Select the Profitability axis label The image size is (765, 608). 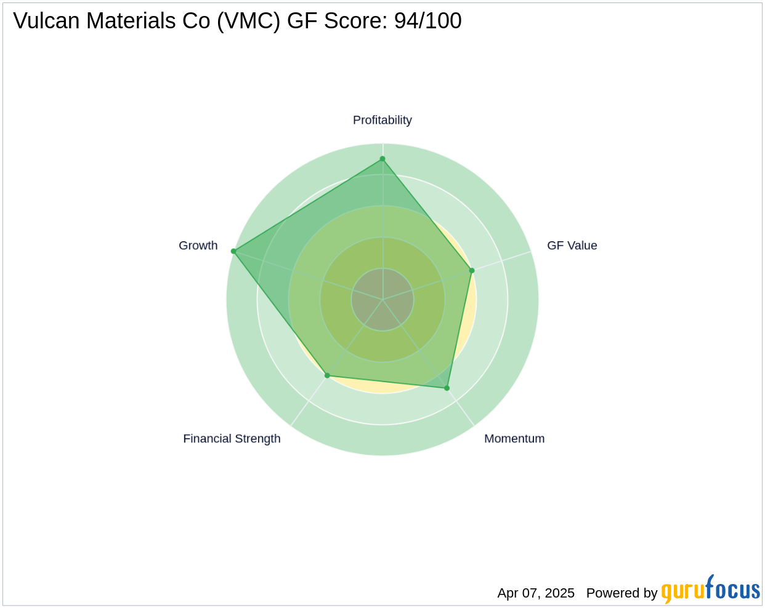point(382,120)
